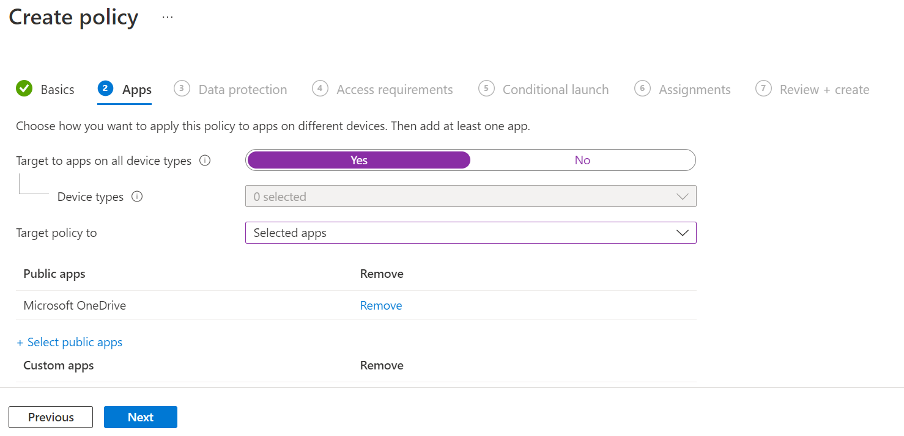Expand the Device types dropdown
The width and height of the screenshot is (904, 436).
click(470, 197)
